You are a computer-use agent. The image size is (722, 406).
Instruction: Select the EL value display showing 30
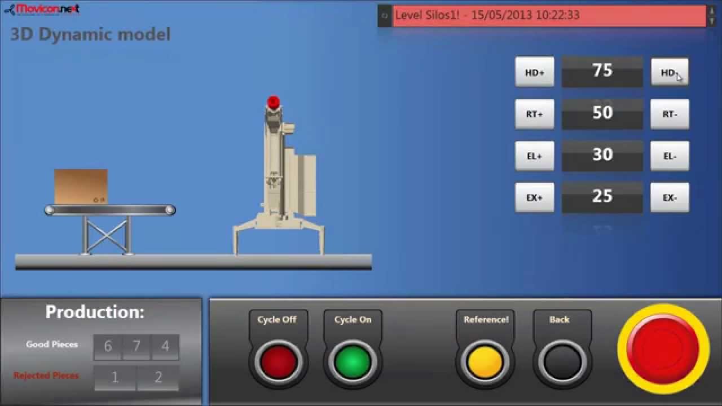click(x=602, y=155)
